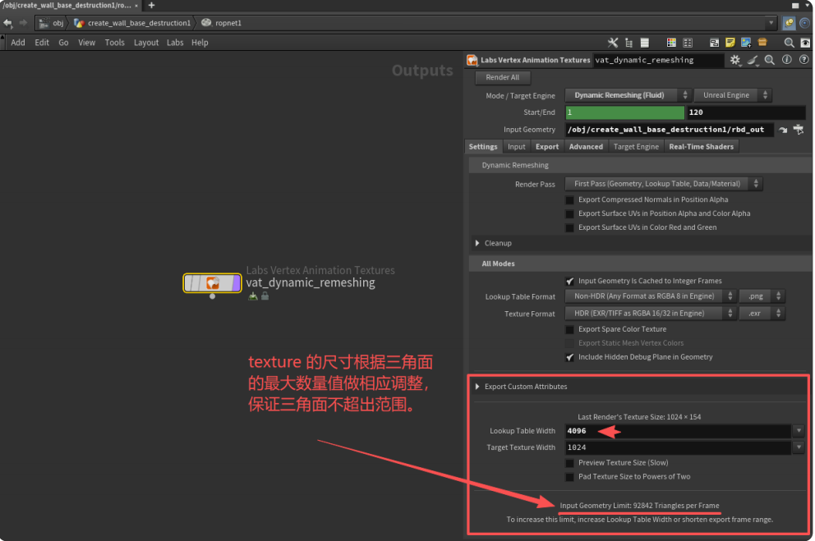Jump to the Input Geometry operator arrow
This screenshot has width=815, height=541.
click(782, 130)
